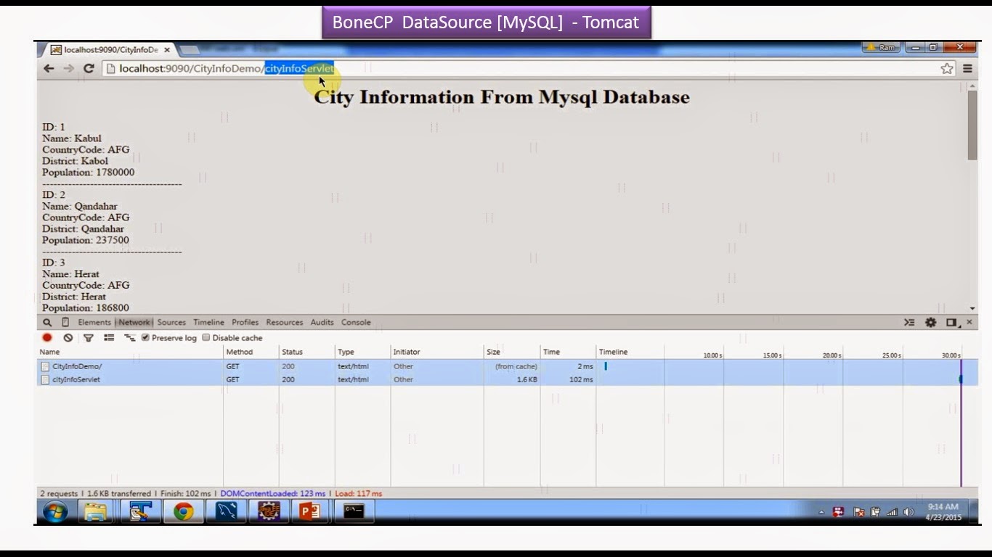Click the volume speaker tray icon
Viewport: 992px width, 557px height.
pyautogui.click(x=908, y=512)
